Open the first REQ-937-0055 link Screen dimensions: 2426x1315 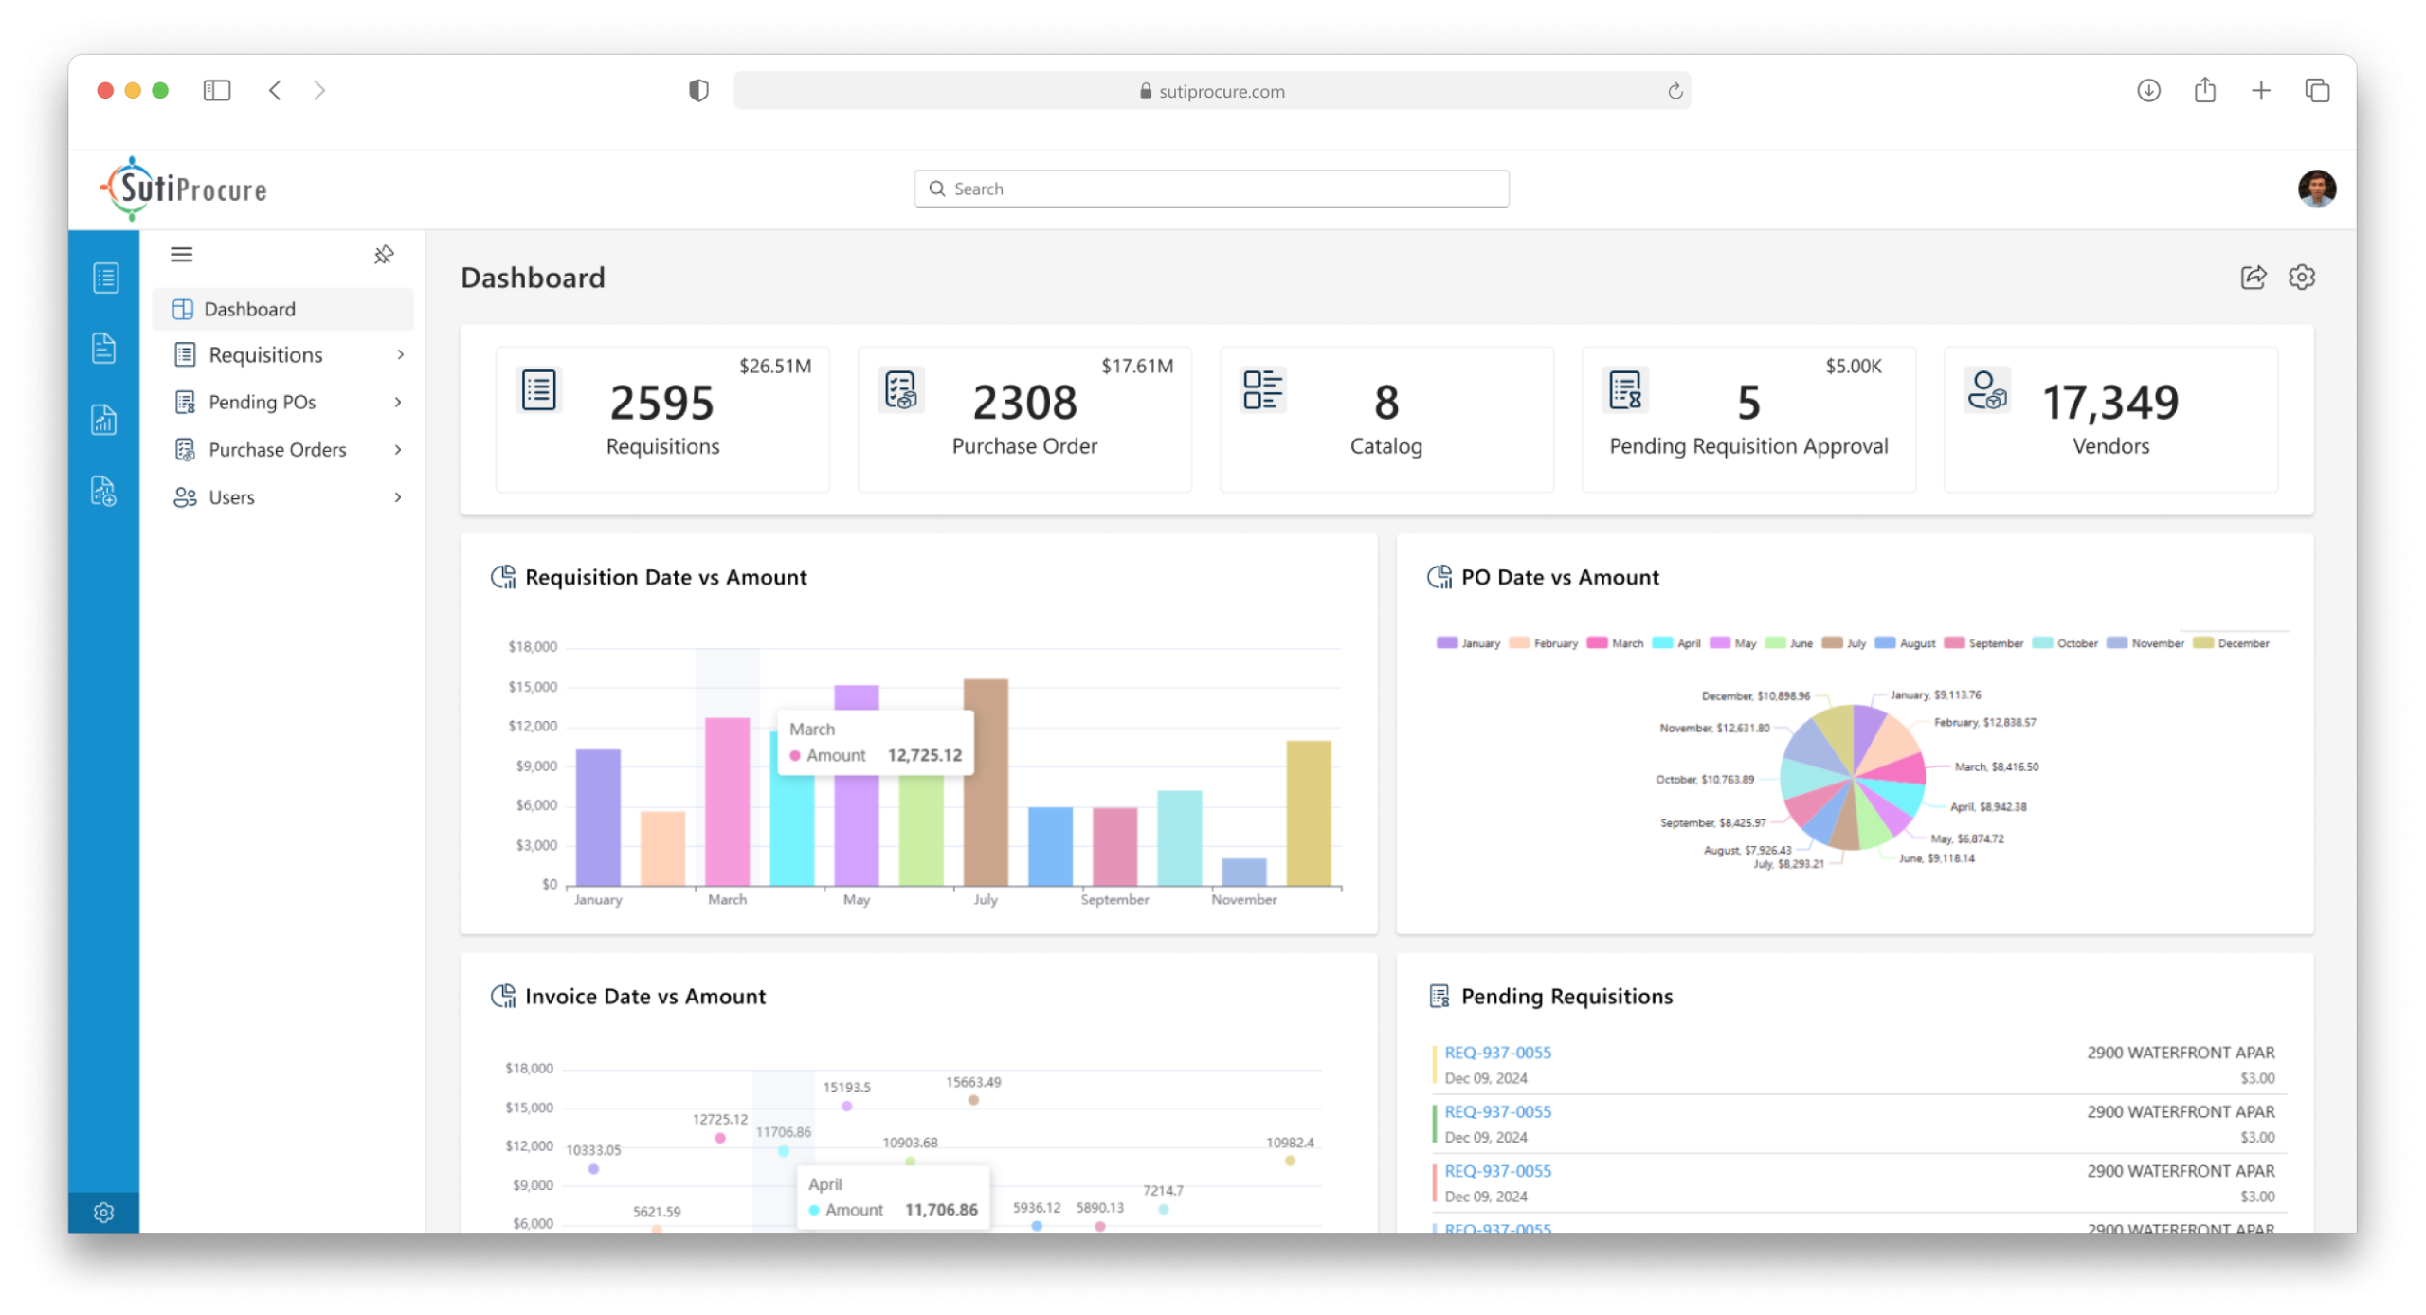[x=1497, y=1053]
